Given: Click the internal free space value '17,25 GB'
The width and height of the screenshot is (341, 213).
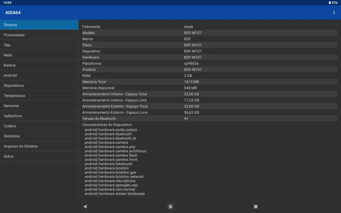Looking at the screenshot, I should click(x=192, y=100).
